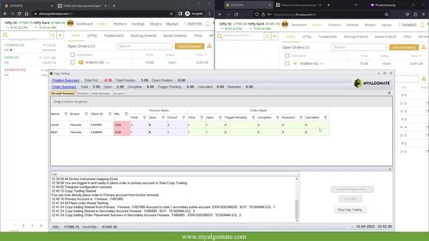Click the Sync Data button

pos(350,199)
